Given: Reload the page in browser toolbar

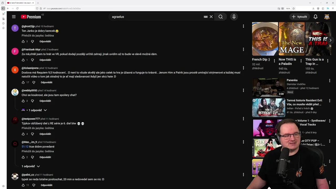Looking at the screenshot, I should pos(17,8).
